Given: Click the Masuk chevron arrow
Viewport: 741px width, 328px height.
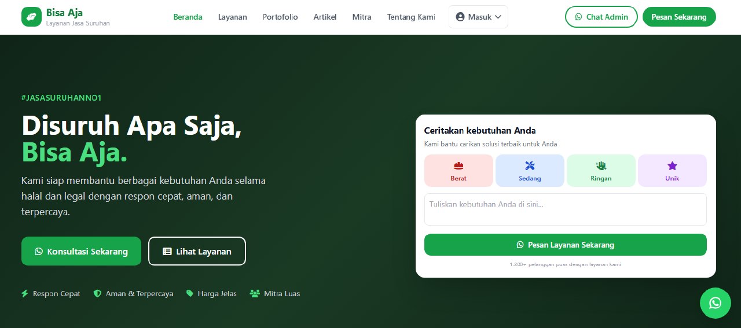Looking at the screenshot, I should [498, 17].
